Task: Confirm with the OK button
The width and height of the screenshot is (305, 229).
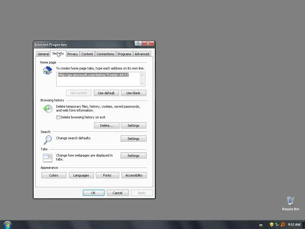Action: (x=94, y=193)
